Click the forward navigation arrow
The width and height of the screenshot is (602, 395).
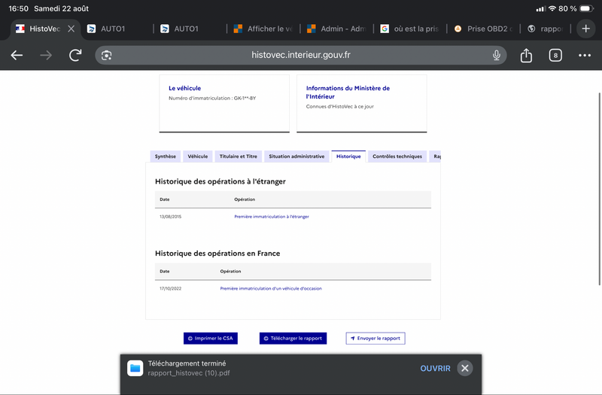(x=46, y=55)
